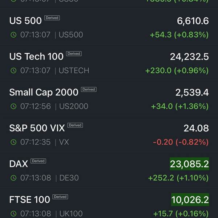Click the highlighted DAX price 23,085.2
218x218 pixels.
coord(189,164)
